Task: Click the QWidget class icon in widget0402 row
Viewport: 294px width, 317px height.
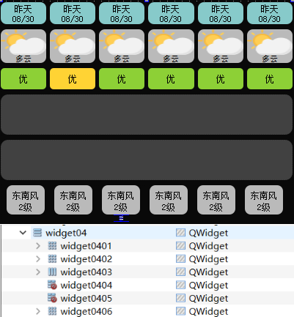Action: 180,259
